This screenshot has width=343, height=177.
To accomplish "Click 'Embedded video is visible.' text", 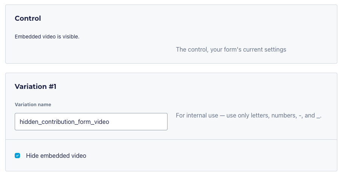I will (47, 37).
